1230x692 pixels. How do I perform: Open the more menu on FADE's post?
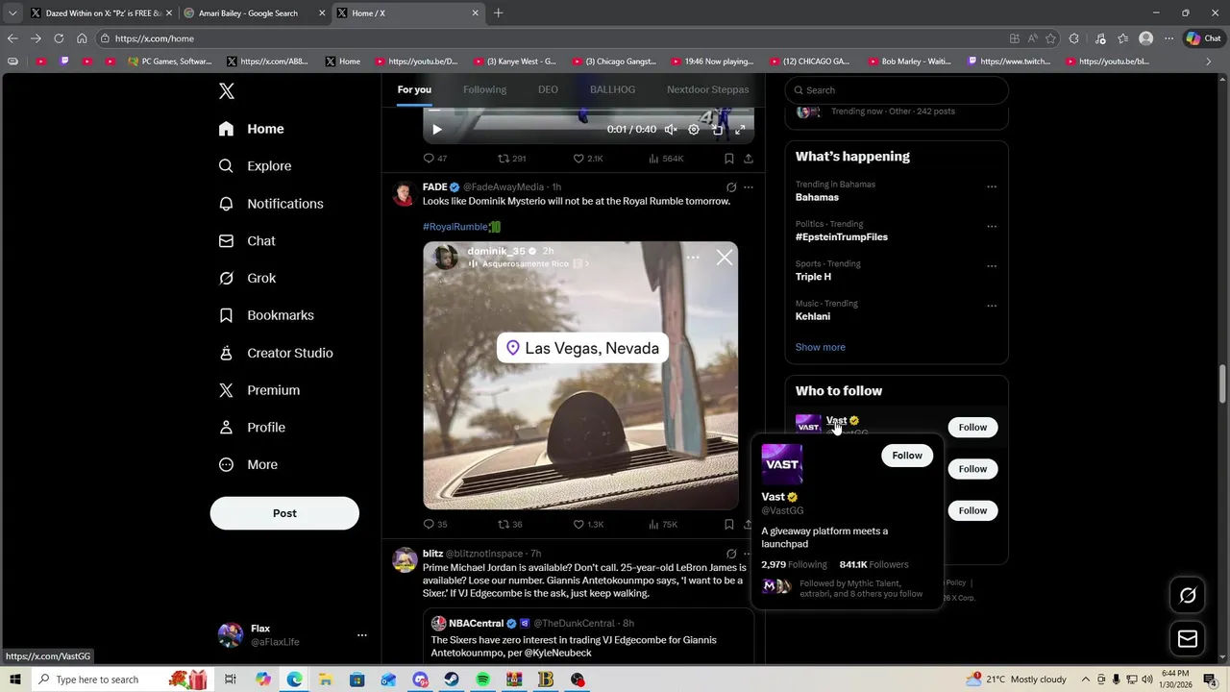(749, 187)
